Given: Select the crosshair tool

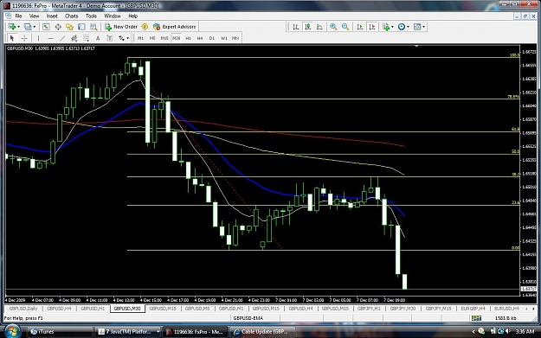Looking at the screenshot, I should click(x=24, y=38).
